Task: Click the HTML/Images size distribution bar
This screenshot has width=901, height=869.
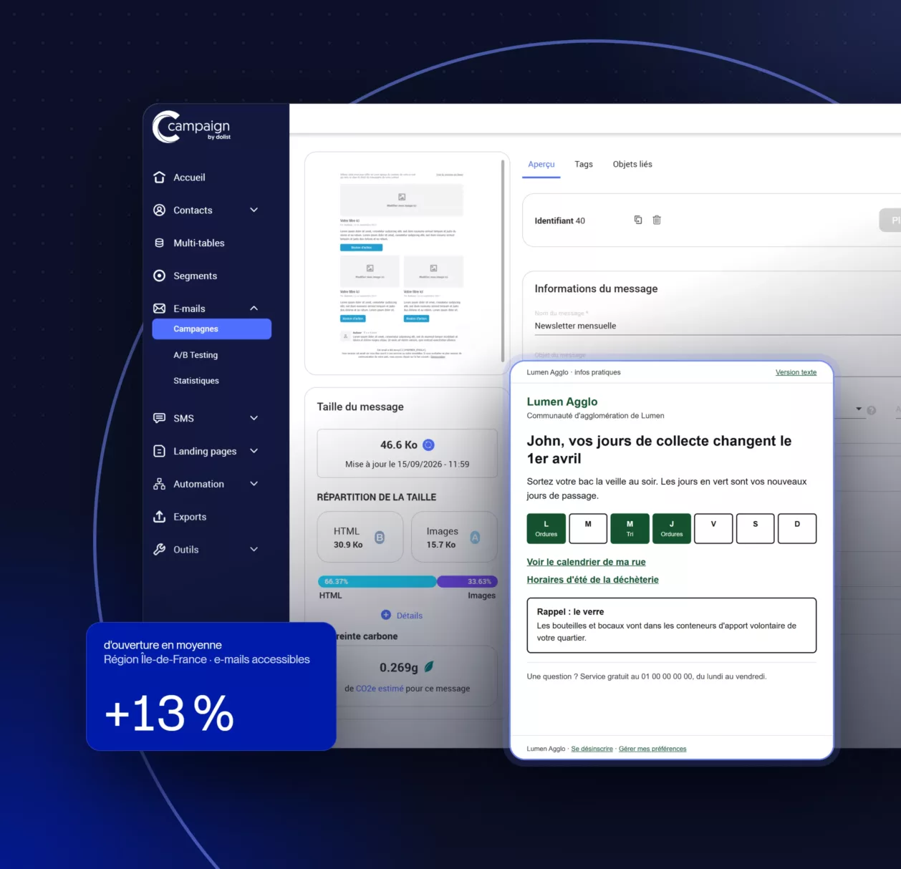Action: coord(408,581)
